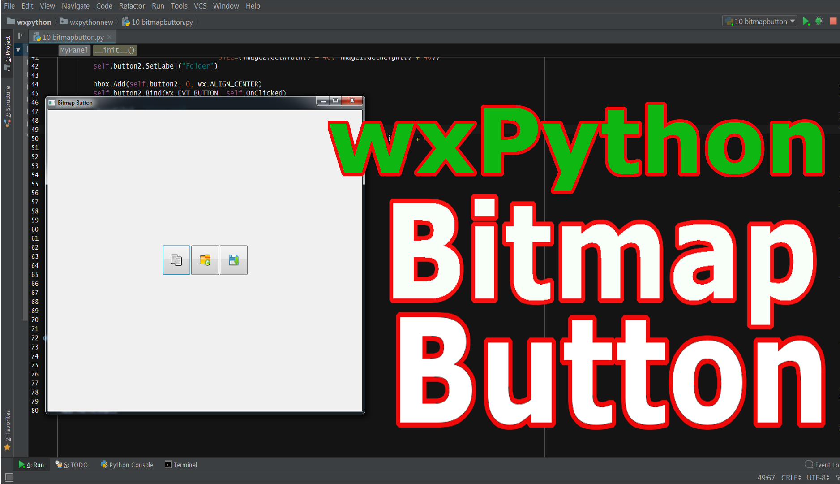
Task: Maximize the Bitmap Button window
Action: point(335,101)
